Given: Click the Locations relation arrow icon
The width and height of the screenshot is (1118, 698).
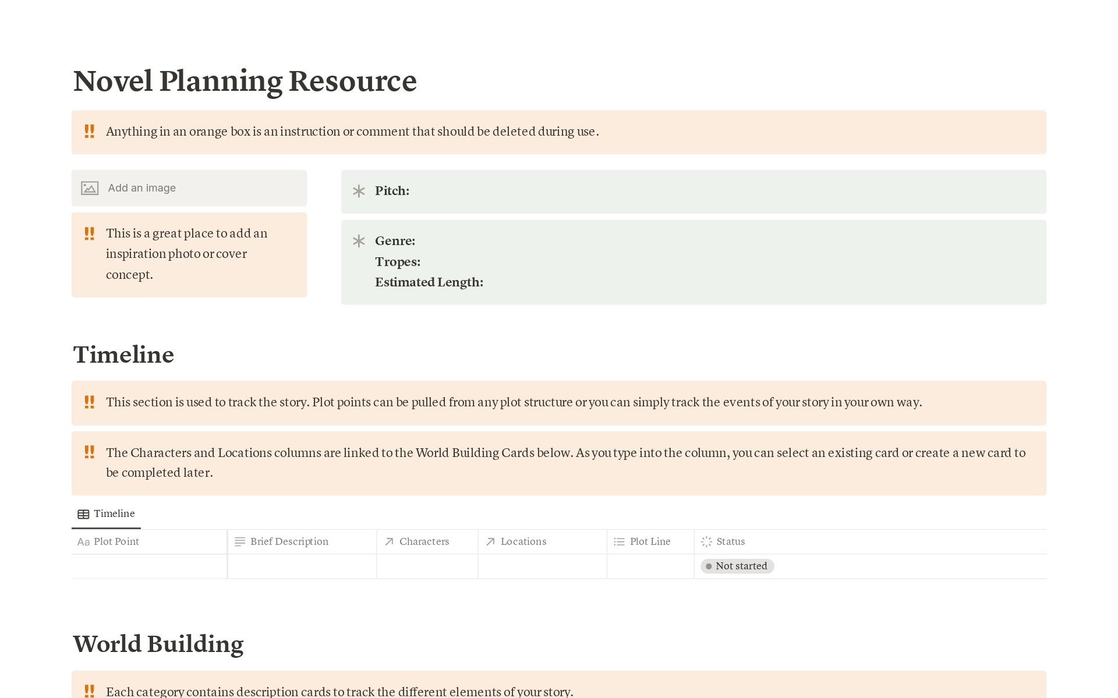Looking at the screenshot, I should [x=490, y=541].
